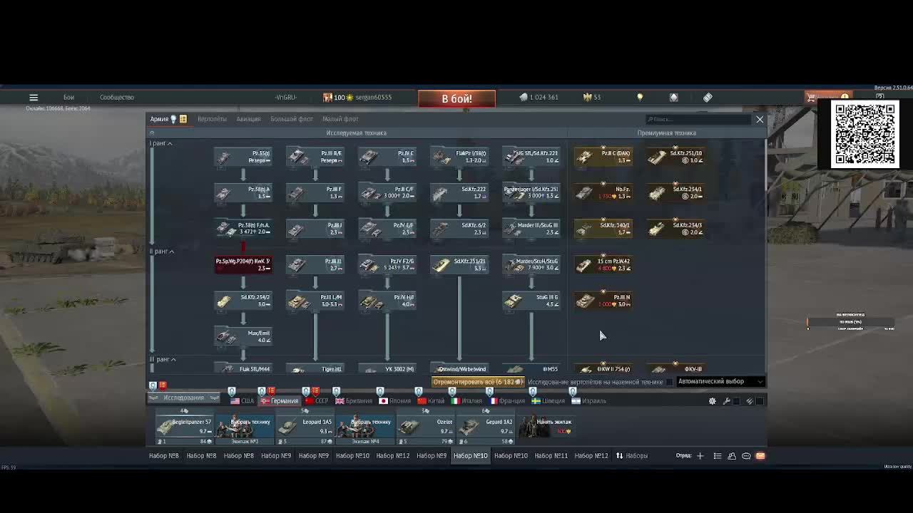The height and width of the screenshot is (513, 913).
Task: Open the gear settings icon near presets
Action: 712,401
